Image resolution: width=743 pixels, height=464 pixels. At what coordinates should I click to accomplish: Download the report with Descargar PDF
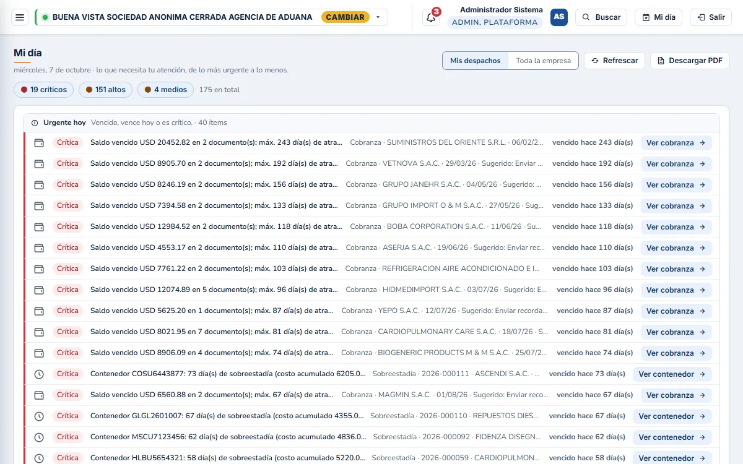point(690,61)
